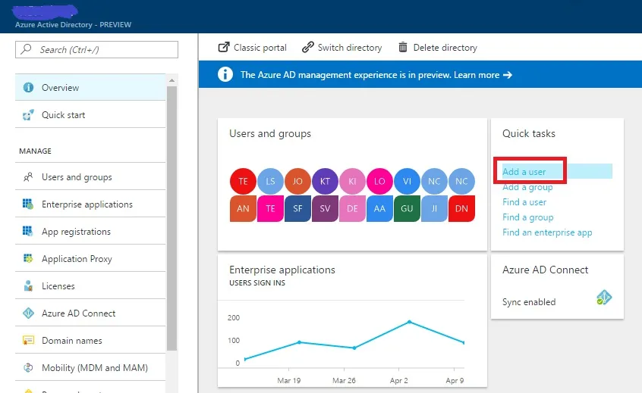Click the Licenses icon in sidebar
This screenshot has width=642, height=393.
[28, 286]
